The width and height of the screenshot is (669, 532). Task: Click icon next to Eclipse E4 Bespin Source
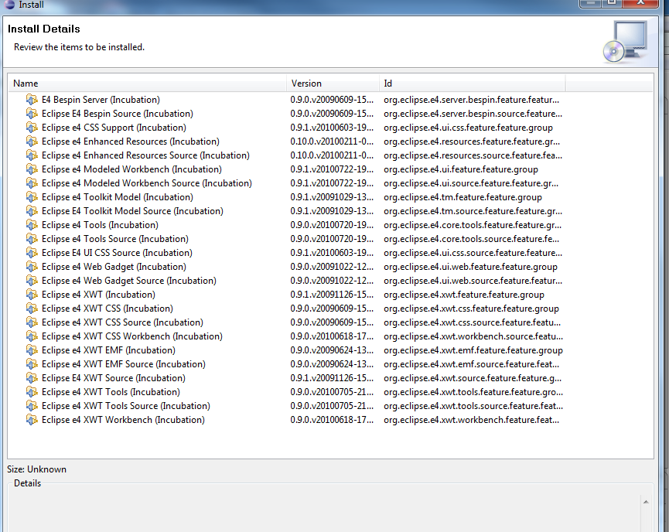(x=32, y=114)
